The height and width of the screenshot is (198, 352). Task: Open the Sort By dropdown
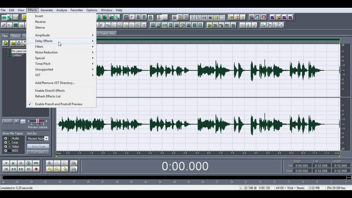tap(46, 139)
